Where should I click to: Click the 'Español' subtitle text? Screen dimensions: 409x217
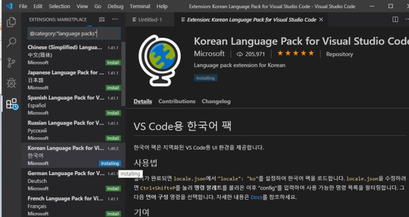(x=37, y=106)
